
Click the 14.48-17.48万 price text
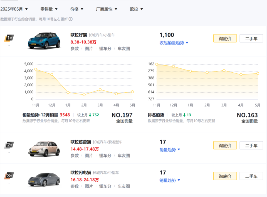(x=85, y=149)
